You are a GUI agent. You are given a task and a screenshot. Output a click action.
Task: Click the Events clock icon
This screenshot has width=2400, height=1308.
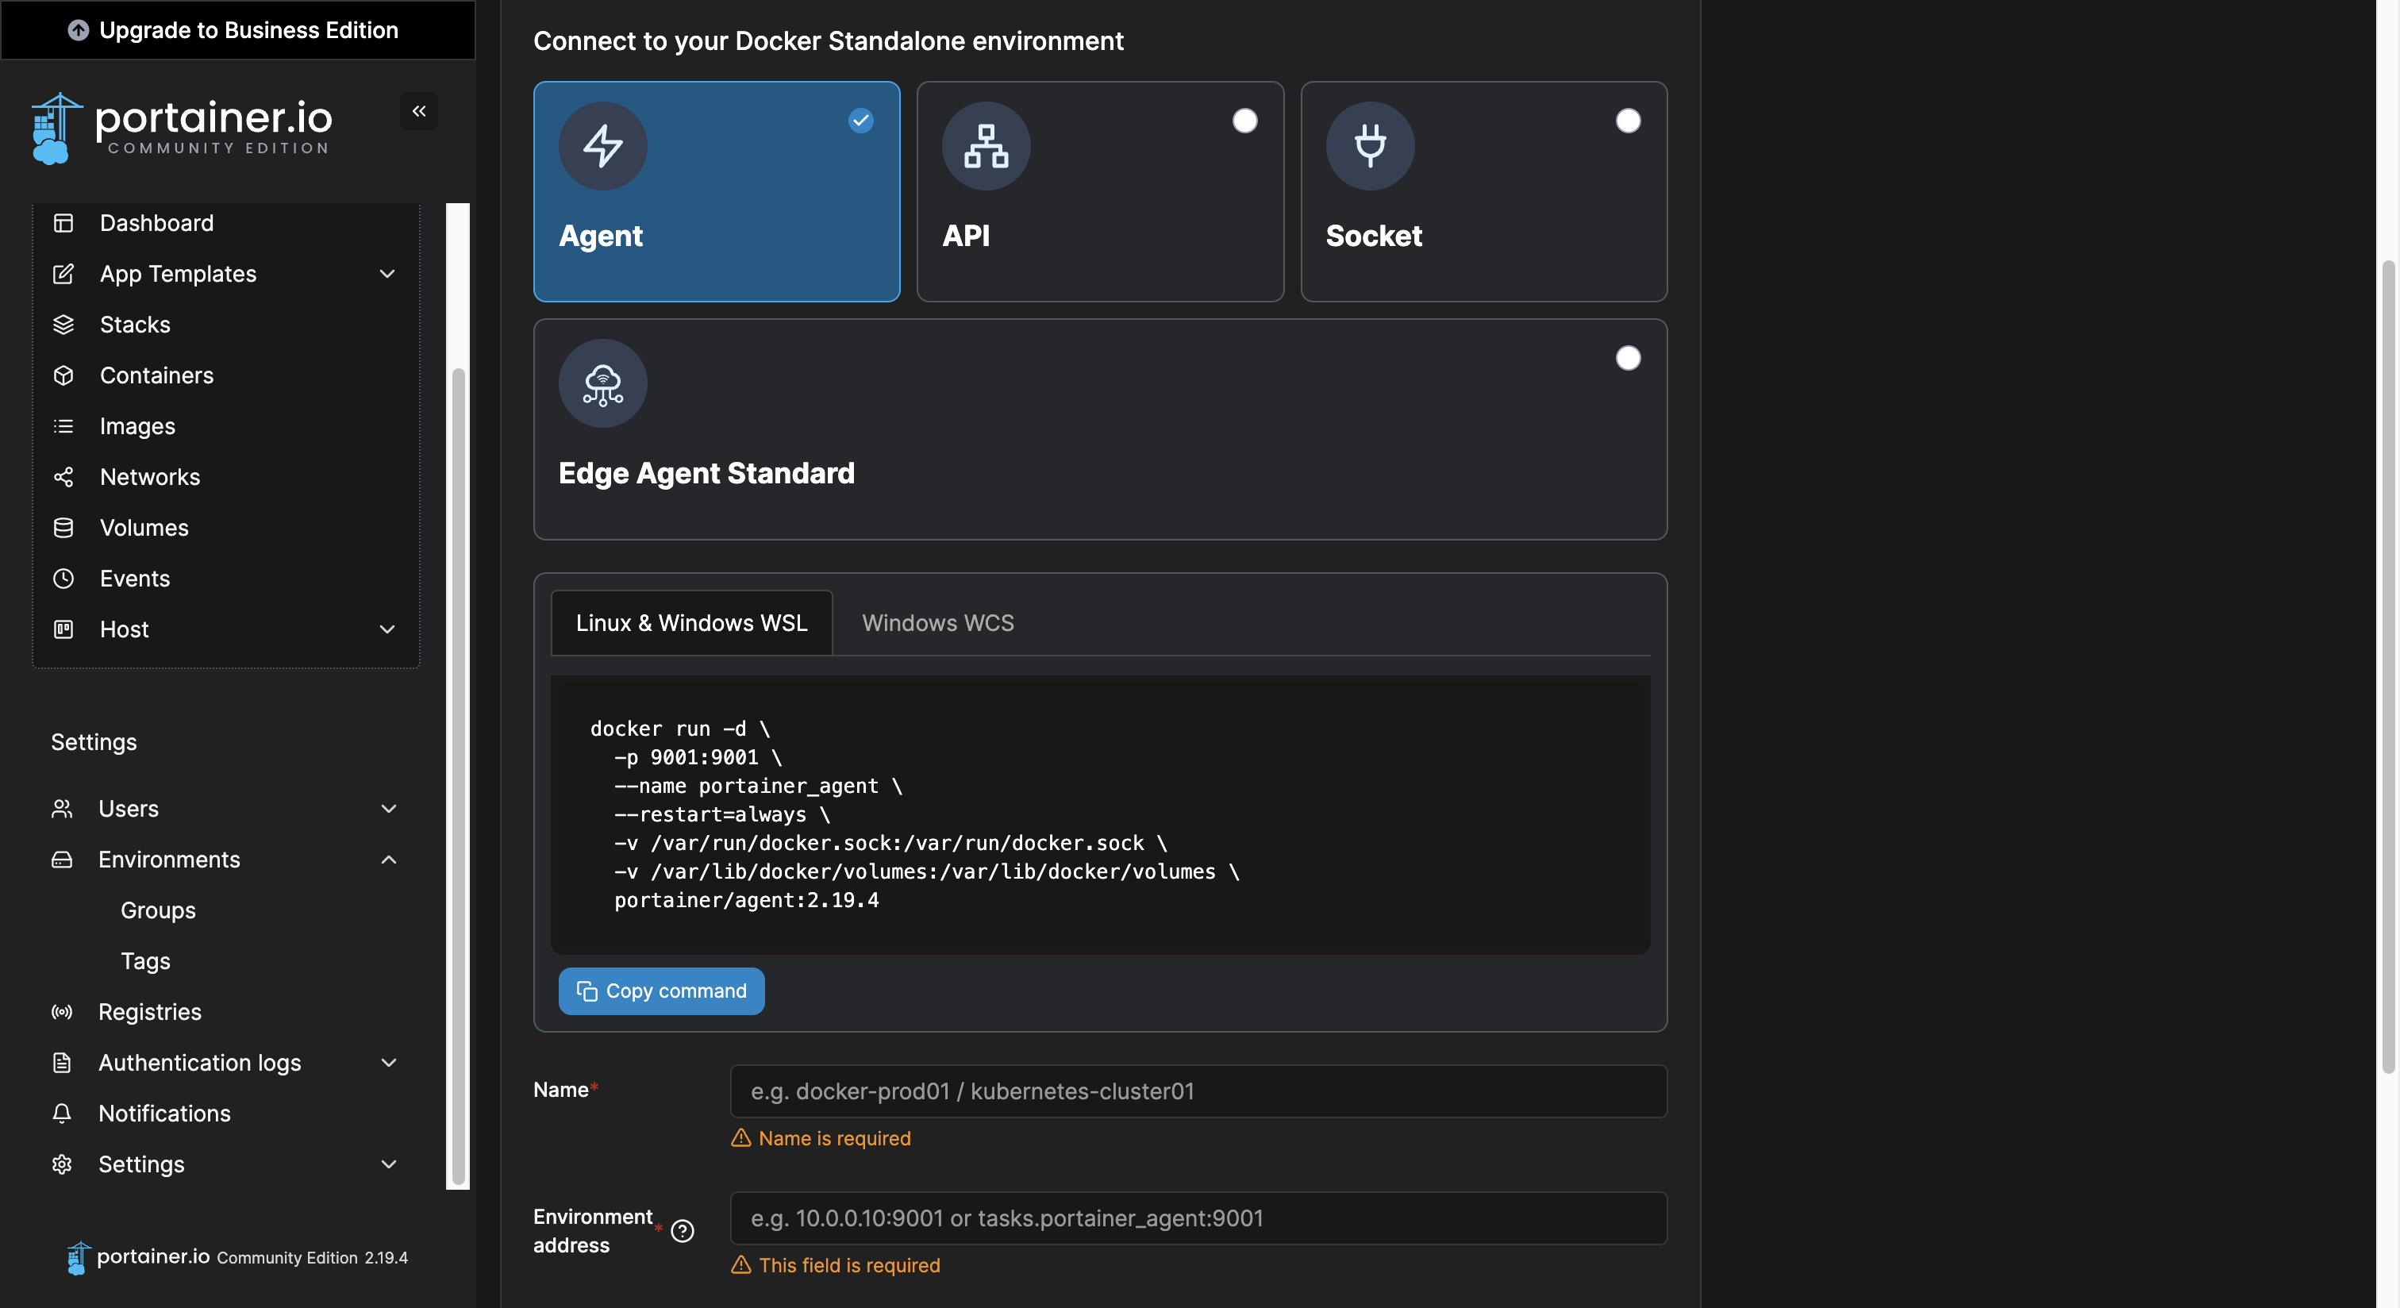(63, 579)
